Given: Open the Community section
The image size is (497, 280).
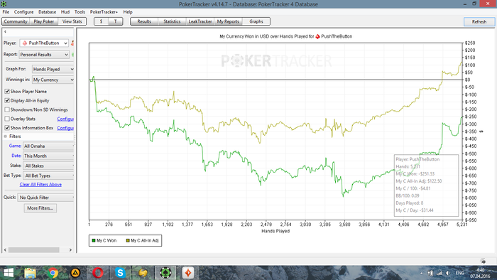Looking at the screenshot, I should pos(16,21).
